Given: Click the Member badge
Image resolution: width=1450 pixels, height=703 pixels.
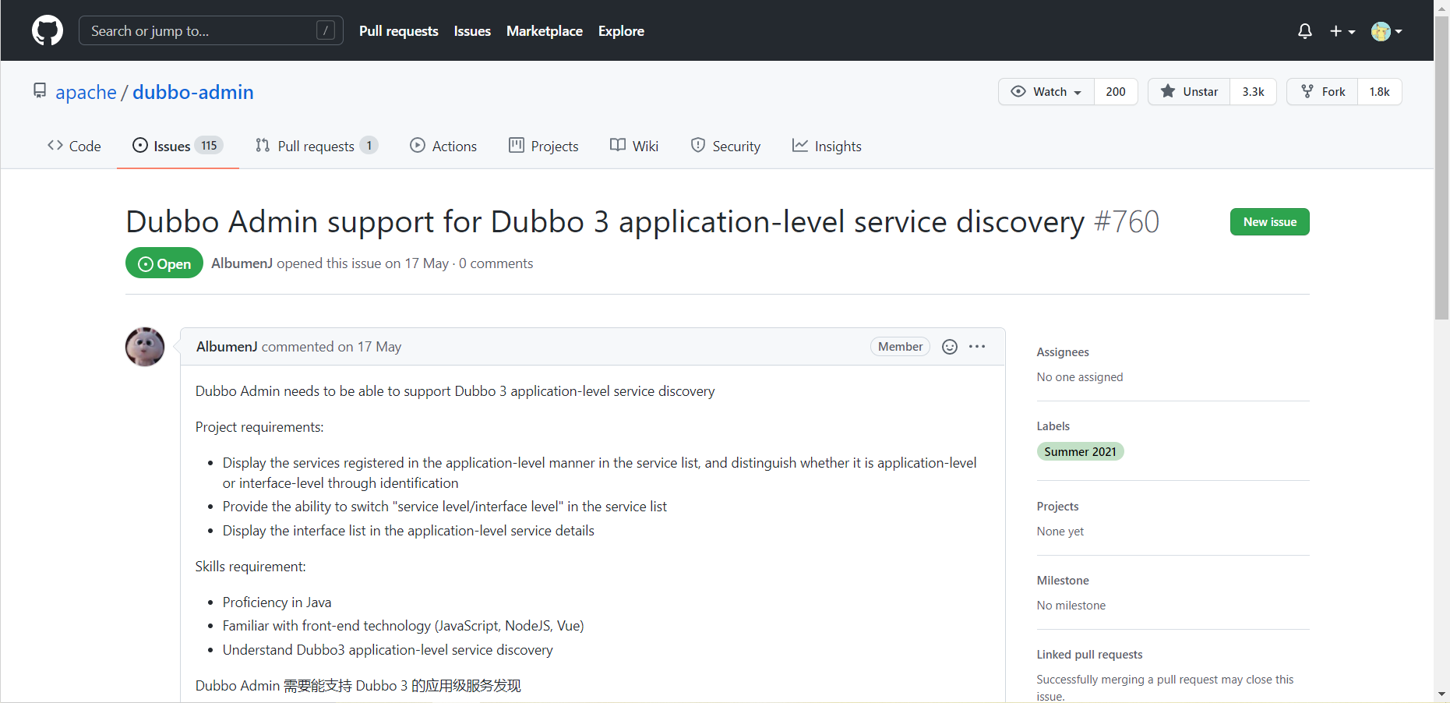Looking at the screenshot, I should pos(900,347).
